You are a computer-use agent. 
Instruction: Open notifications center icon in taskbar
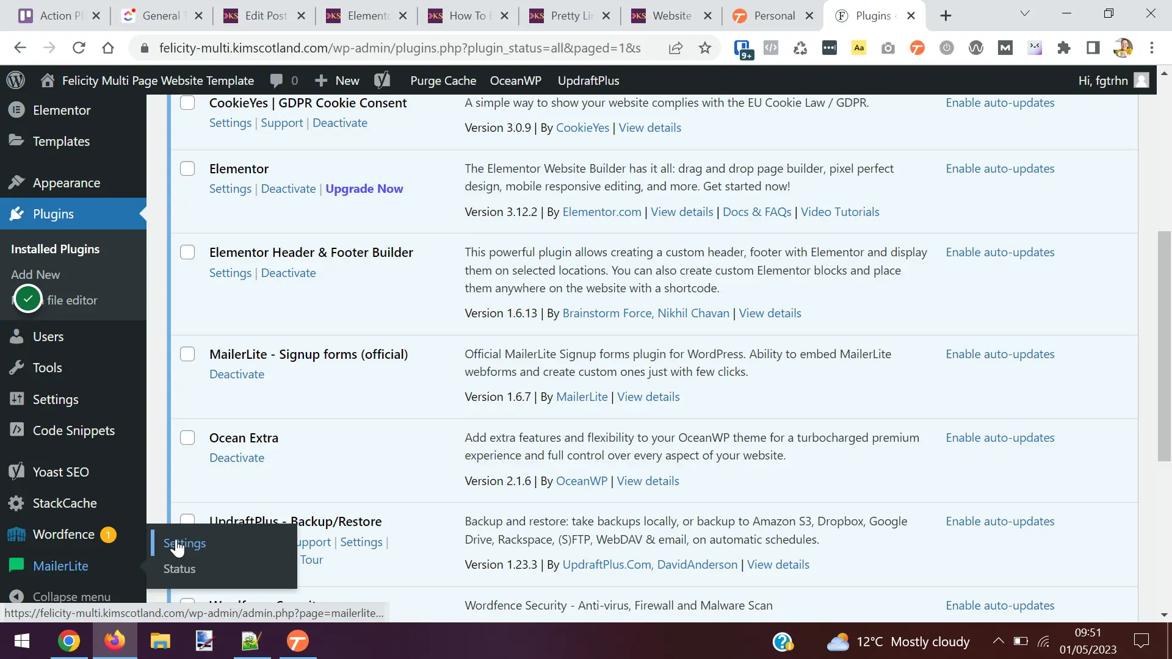click(1141, 641)
